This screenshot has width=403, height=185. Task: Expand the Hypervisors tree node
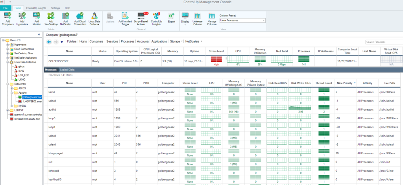[8, 45]
